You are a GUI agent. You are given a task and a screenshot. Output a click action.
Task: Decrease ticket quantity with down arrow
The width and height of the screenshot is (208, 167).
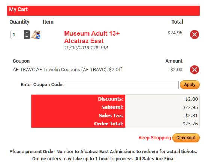[27, 37]
